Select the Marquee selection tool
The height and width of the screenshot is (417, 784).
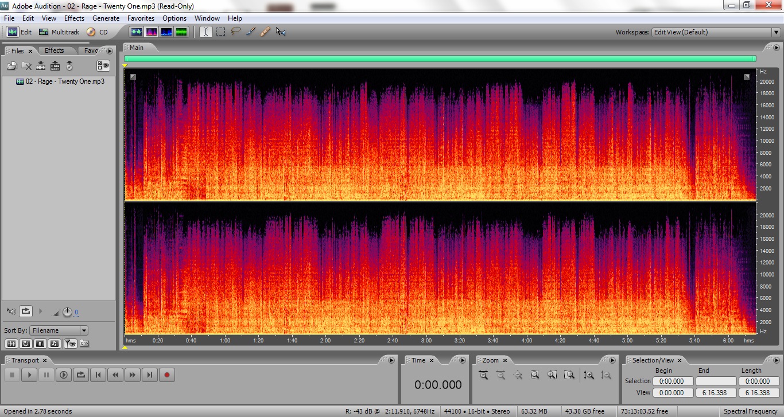point(221,32)
